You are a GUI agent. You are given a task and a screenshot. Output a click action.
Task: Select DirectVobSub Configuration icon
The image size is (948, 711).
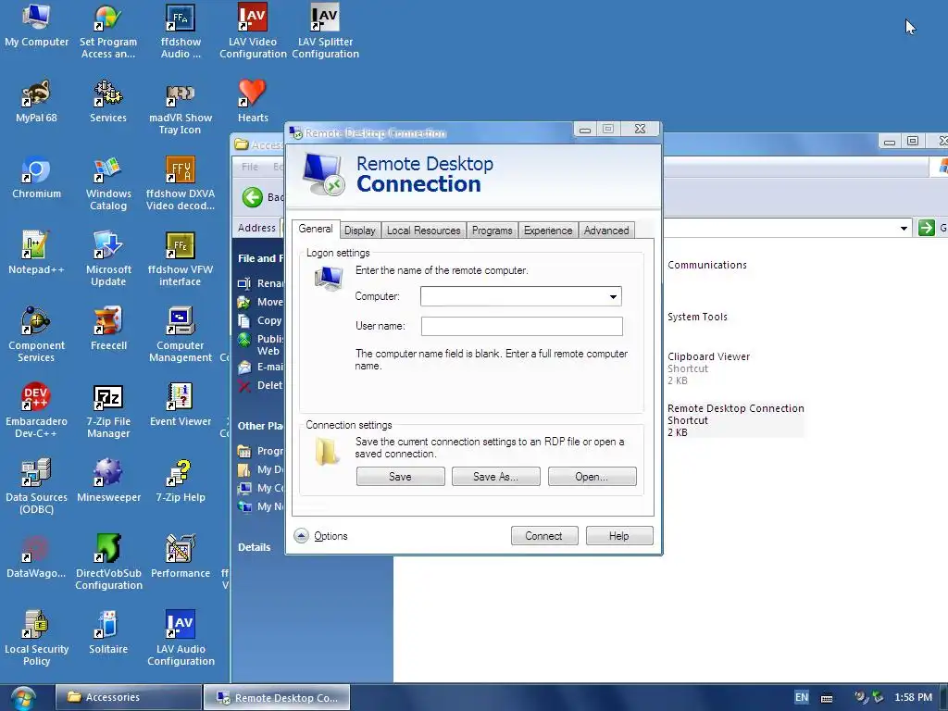pos(108,563)
